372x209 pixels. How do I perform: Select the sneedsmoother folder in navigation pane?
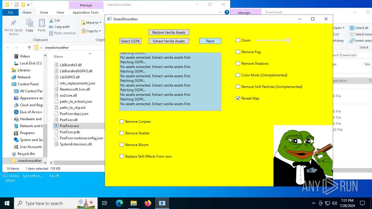[x=27, y=161]
